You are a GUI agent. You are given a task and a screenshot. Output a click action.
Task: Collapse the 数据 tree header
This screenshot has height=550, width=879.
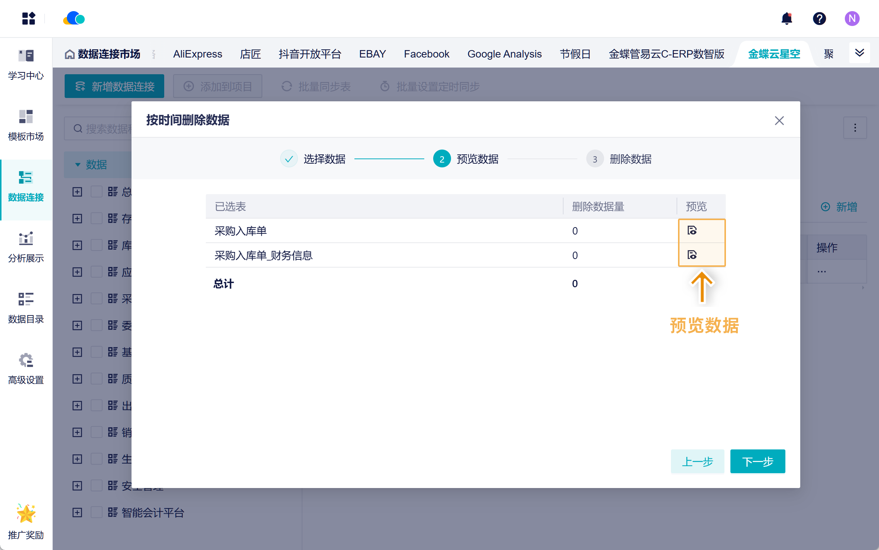[x=78, y=164]
